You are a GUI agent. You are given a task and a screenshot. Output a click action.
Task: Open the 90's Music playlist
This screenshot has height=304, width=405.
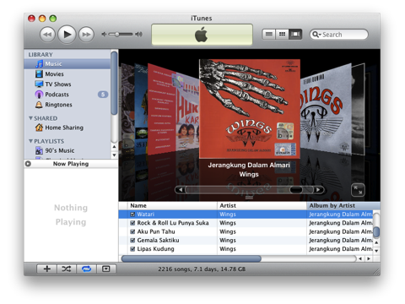coord(67,150)
